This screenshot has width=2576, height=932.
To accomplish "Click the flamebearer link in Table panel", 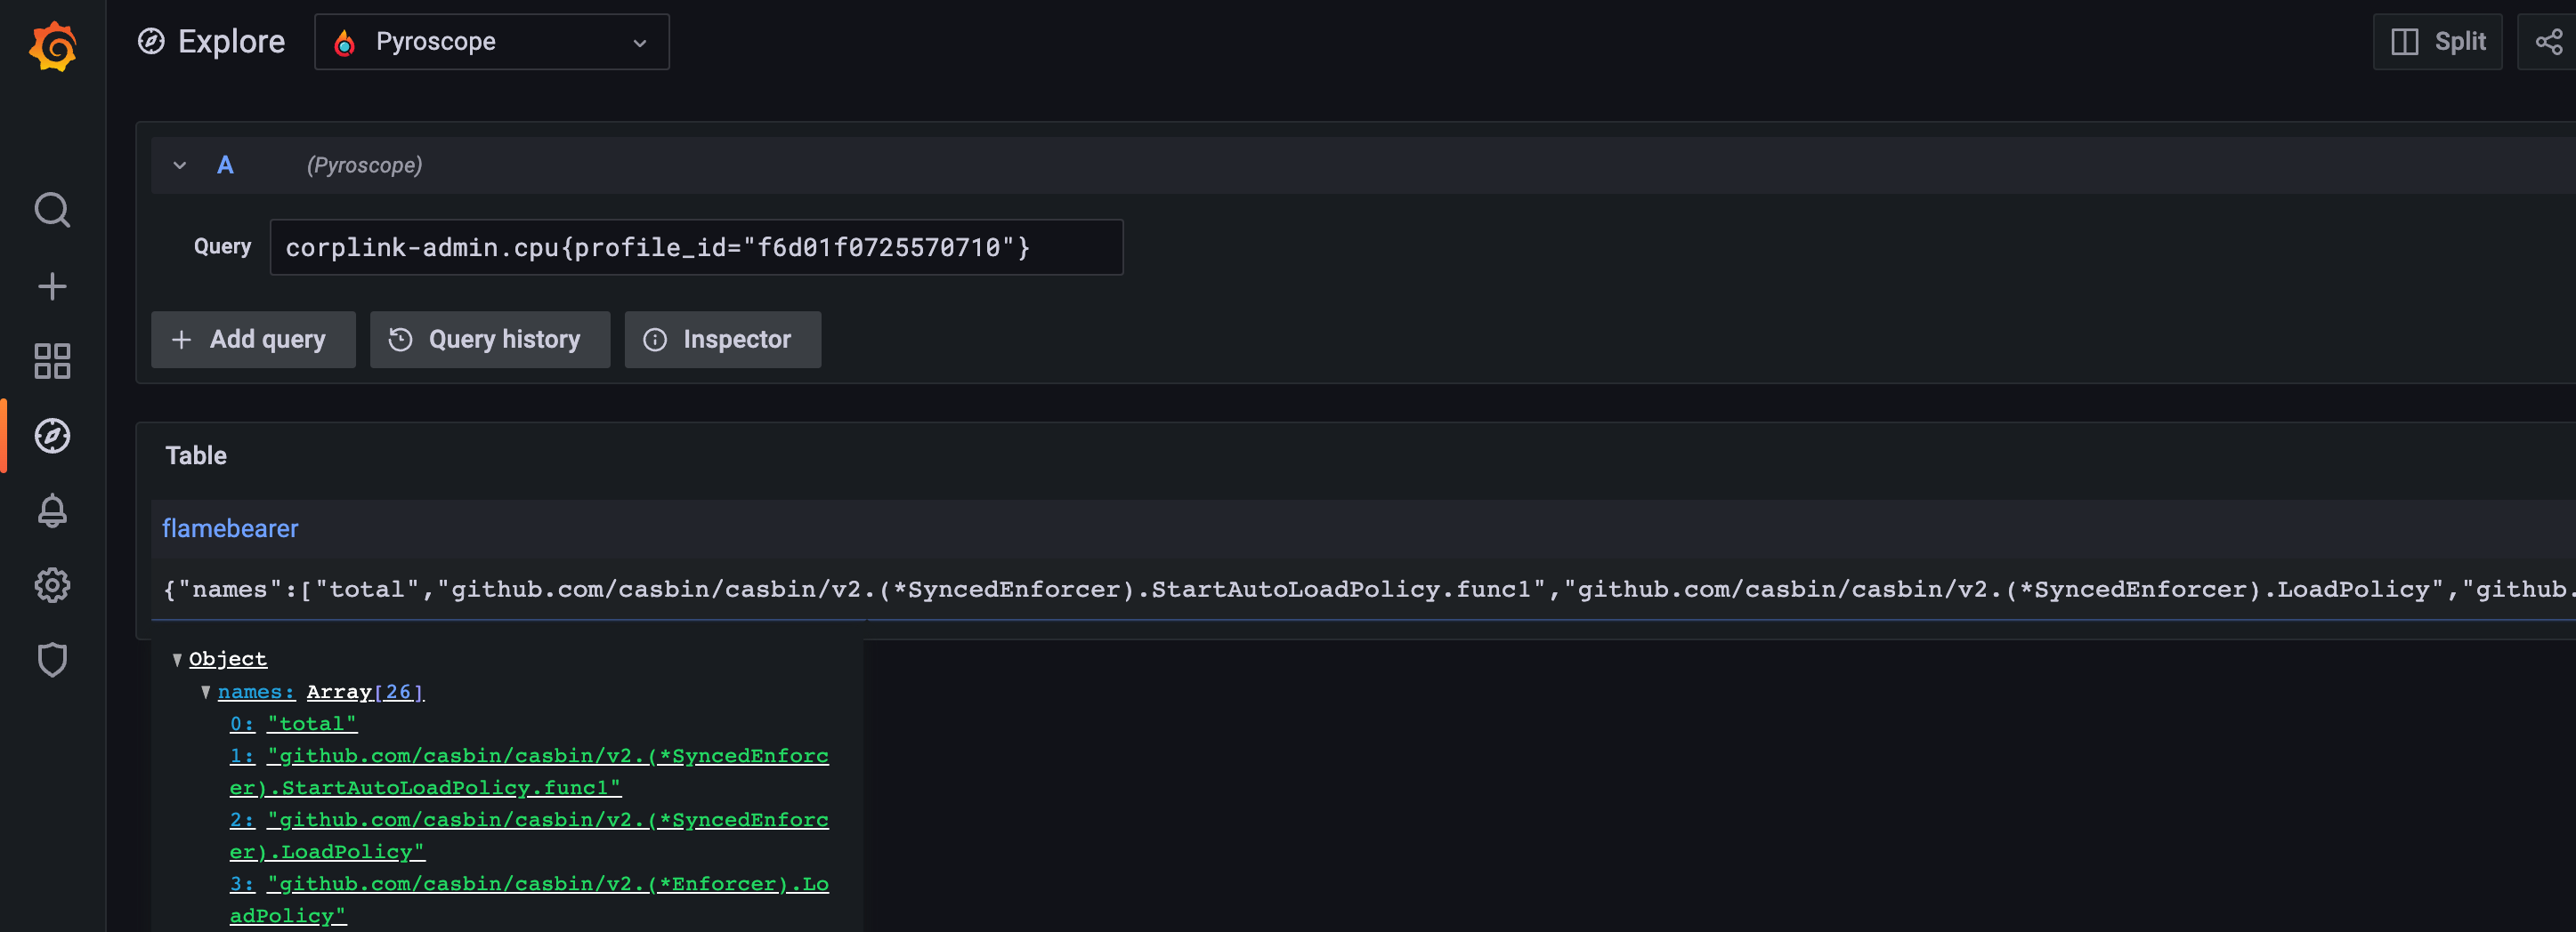I will [230, 527].
